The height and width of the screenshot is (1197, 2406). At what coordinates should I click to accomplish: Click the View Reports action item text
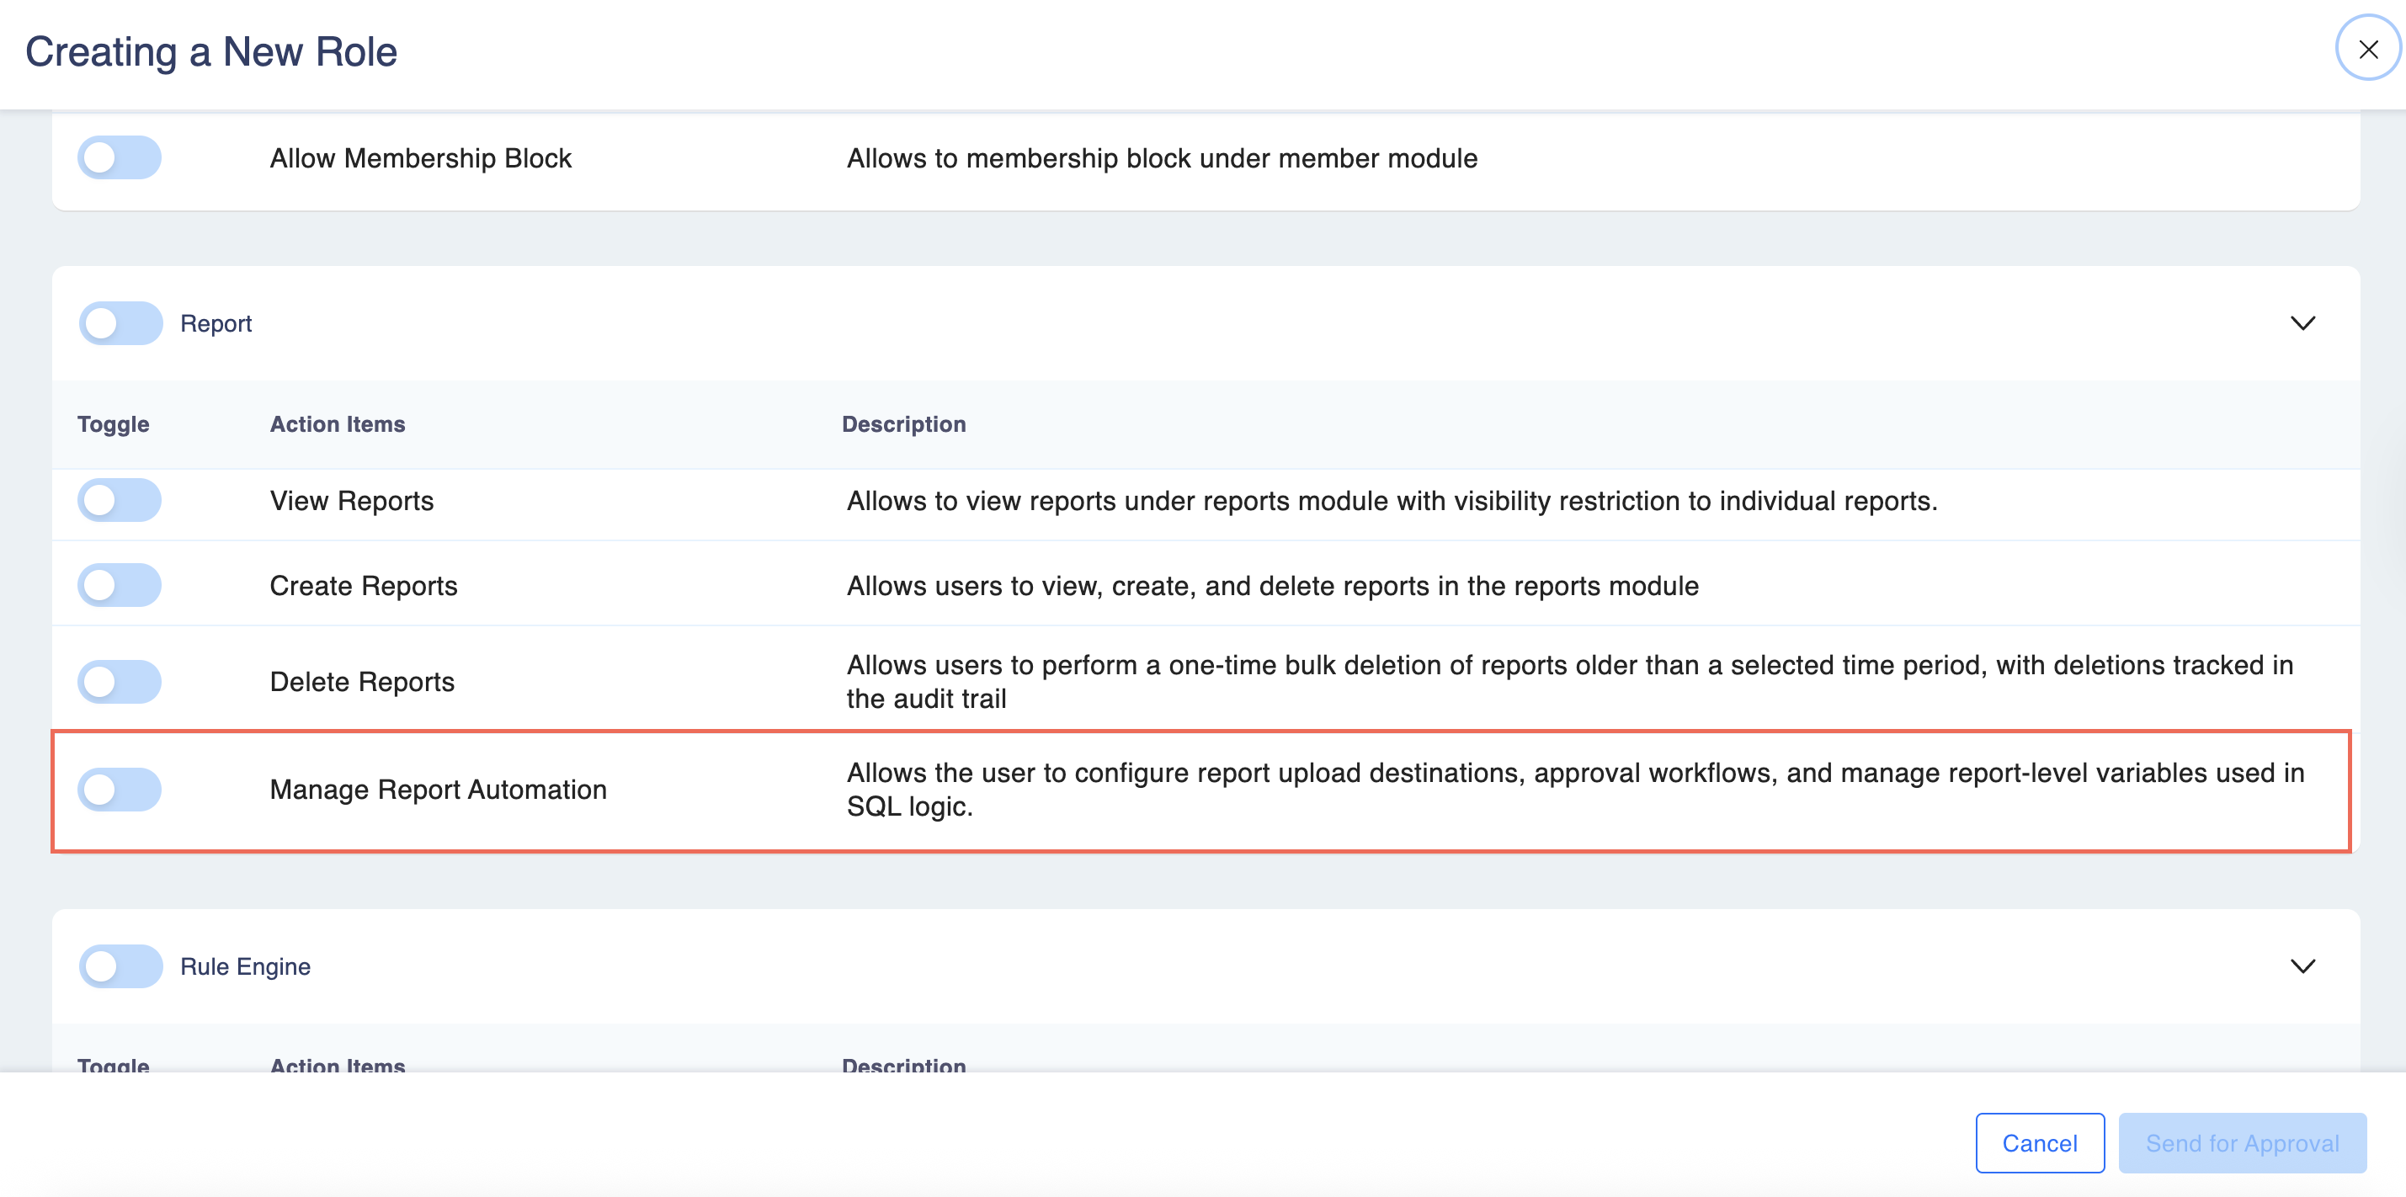point(351,502)
